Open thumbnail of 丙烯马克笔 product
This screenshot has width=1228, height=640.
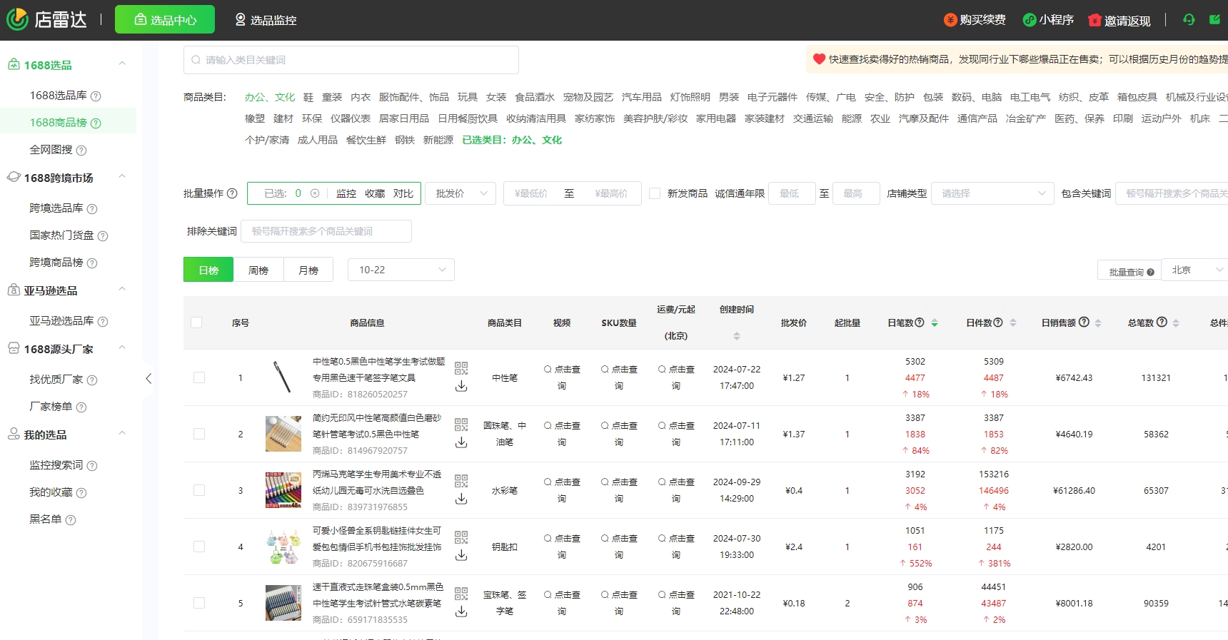pos(283,490)
